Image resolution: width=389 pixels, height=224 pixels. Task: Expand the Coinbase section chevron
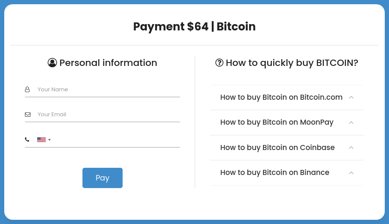(351, 148)
